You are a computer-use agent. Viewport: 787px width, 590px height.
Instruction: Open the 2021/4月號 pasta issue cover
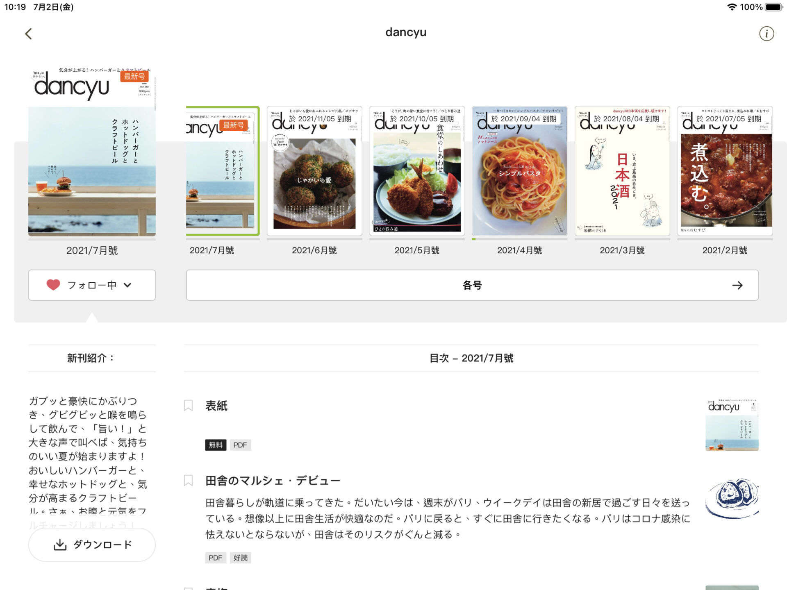tap(519, 171)
